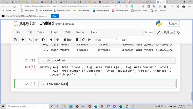
Task: Click the data.columns code cell
Action: pyautogui.click(x=107, y=61)
